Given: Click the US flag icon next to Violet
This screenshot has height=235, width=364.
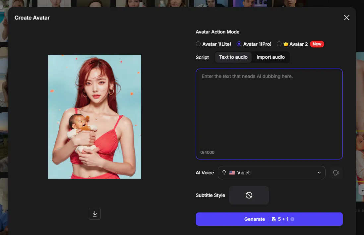Looking at the screenshot, I should pyautogui.click(x=231, y=173).
